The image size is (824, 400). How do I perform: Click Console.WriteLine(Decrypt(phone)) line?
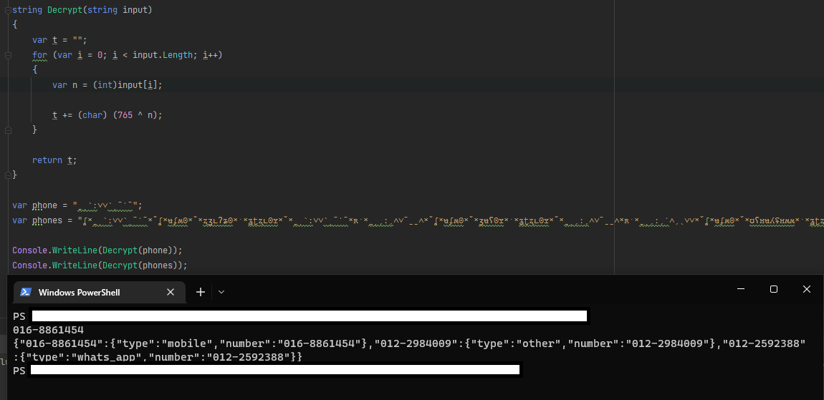pyautogui.click(x=97, y=250)
